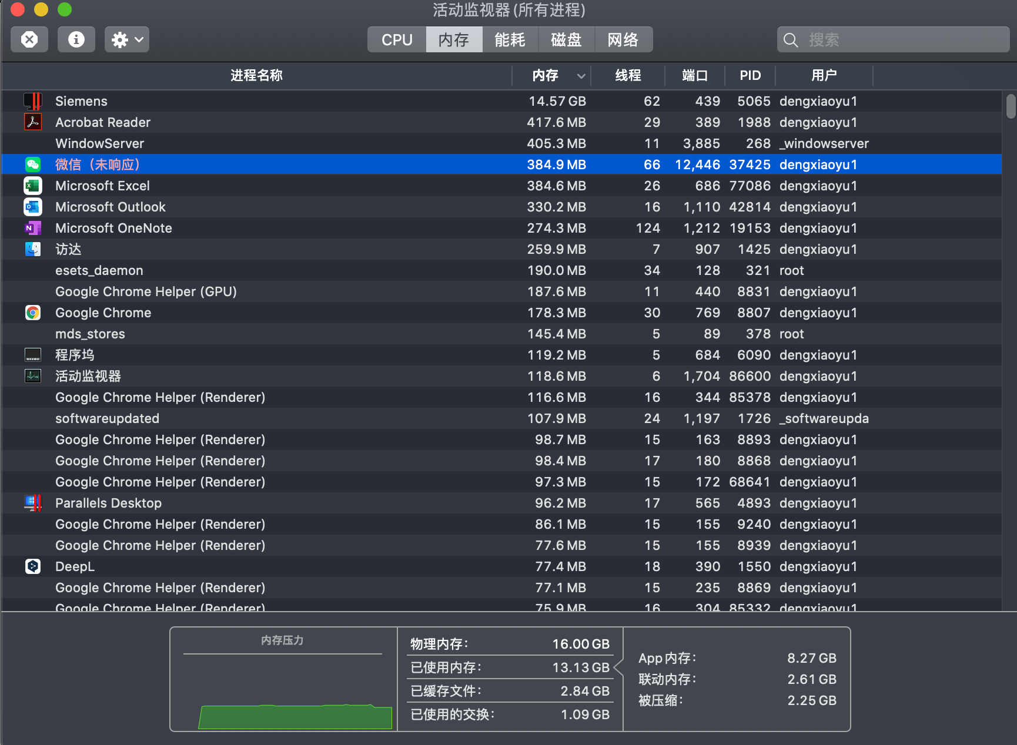Image resolution: width=1017 pixels, height=745 pixels.
Task: Click the 已使用的交换 1.09 GB entry
Action: click(510, 714)
